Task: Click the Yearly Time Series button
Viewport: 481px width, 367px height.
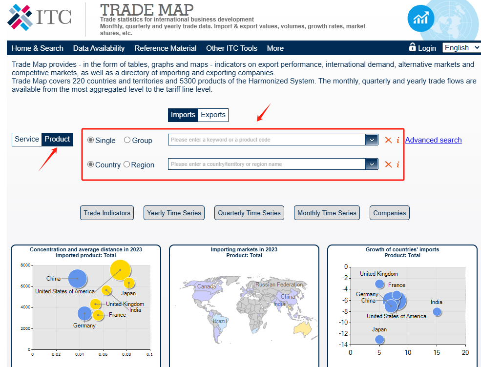Action: [x=174, y=213]
